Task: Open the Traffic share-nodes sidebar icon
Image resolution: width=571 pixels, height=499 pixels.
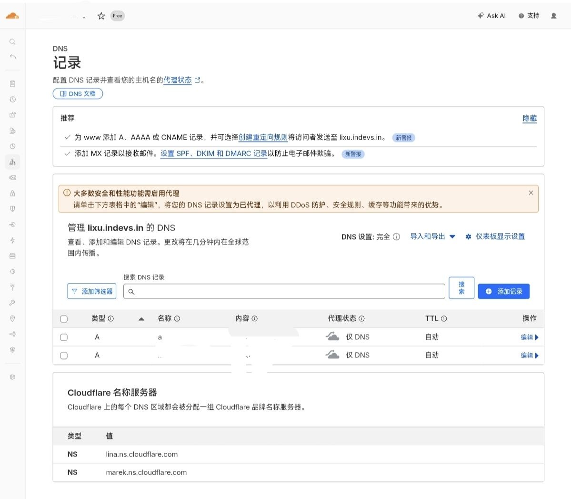Action: click(x=12, y=334)
